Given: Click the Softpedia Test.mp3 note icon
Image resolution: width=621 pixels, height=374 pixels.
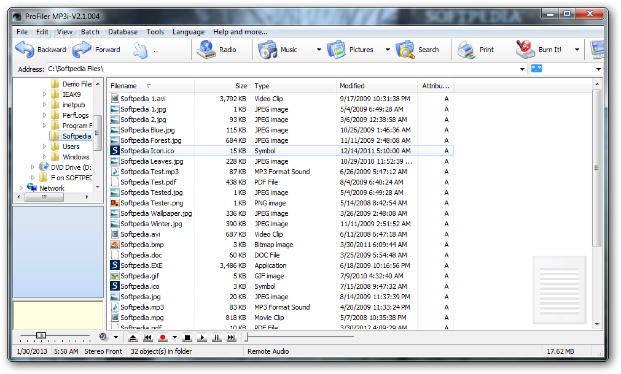Looking at the screenshot, I should point(115,172).
